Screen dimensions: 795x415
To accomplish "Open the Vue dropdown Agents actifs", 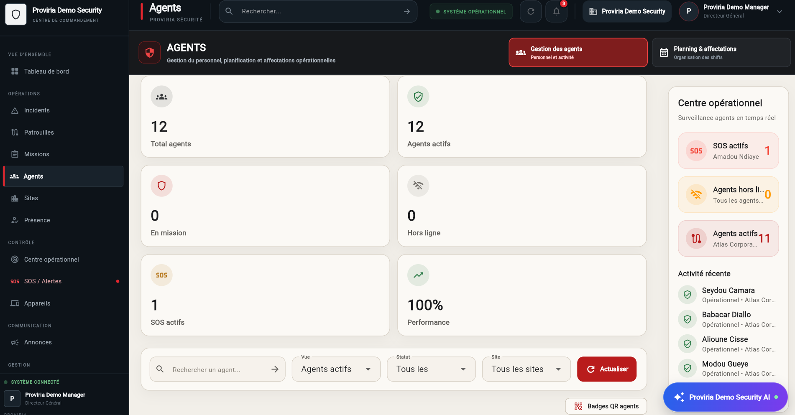I will (336, 369).
